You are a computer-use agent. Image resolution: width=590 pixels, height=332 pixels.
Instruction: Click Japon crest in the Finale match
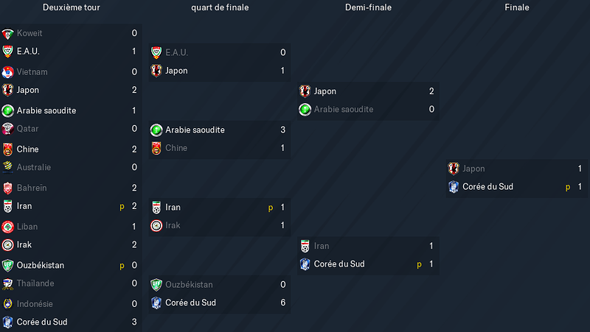(454, 169)
